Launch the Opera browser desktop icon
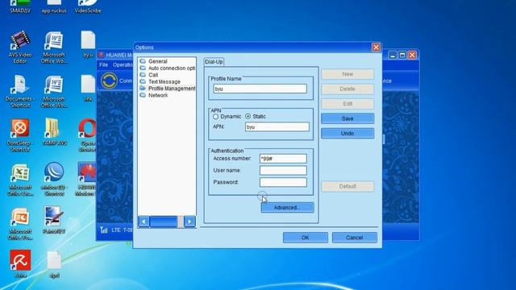Screen dimensions: 516x290 88,135
